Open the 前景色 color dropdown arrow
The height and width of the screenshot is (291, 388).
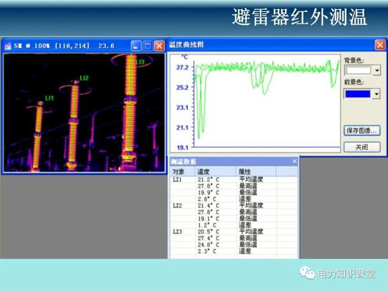pyautogui.click(x=376, y=94)
